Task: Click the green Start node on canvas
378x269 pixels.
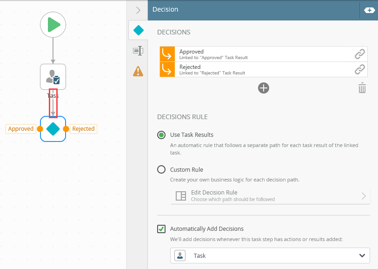Action: point(53,25)
